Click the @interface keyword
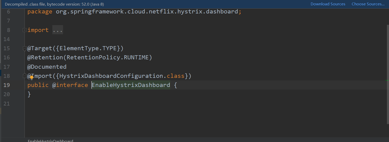Image resolution: width=389 pixels, height=142 pixels. click(70, 85)
